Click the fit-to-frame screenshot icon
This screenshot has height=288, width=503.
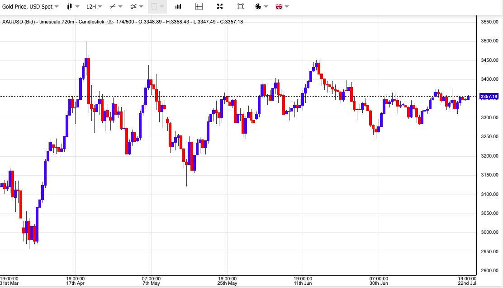coord(241,6)
